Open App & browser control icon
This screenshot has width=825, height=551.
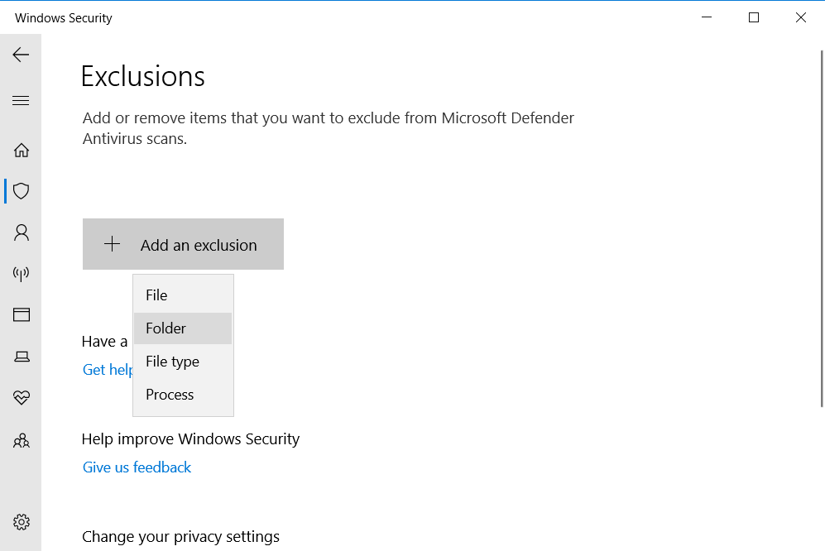coord(22,314)
